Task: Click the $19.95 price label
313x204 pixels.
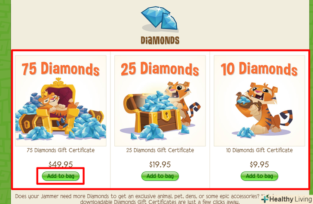Action: click(x=160, y=164)
